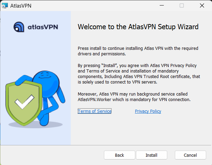212x165 pixels.
Task: Close the AtlasVPN installer window
Action: [x=202, y=5]
